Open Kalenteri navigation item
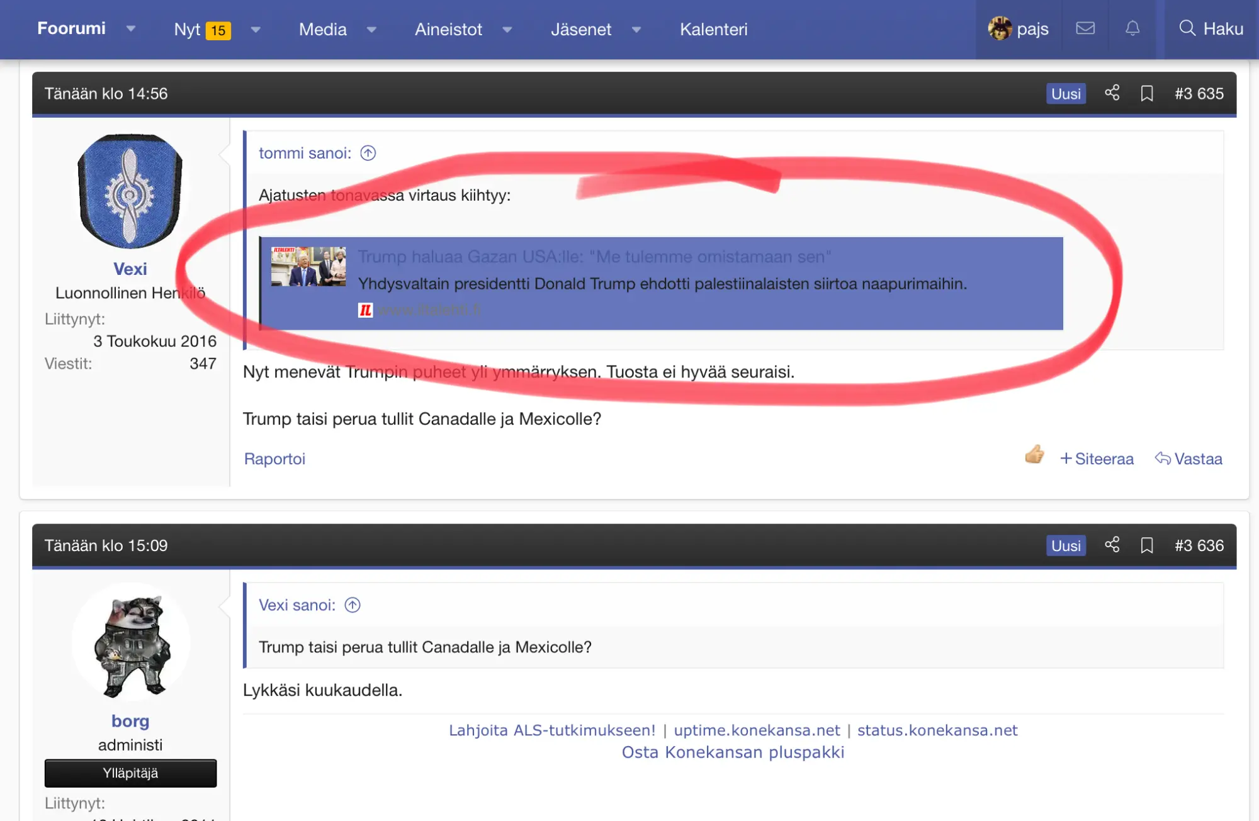The width and height of the screenshot is (1259, 821). (714, 30)
